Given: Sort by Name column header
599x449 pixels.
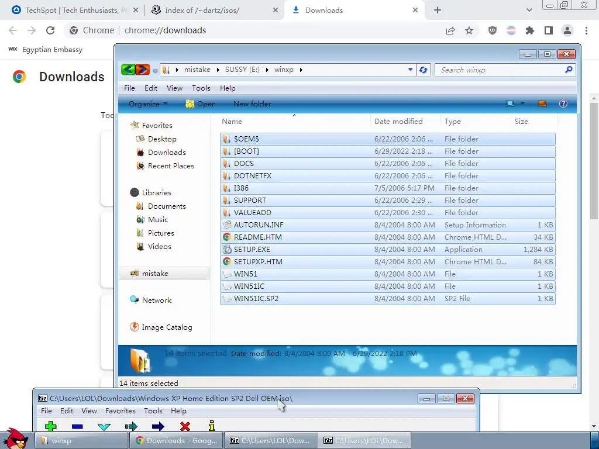Looking at the screenshot, I should pos(294,122).
